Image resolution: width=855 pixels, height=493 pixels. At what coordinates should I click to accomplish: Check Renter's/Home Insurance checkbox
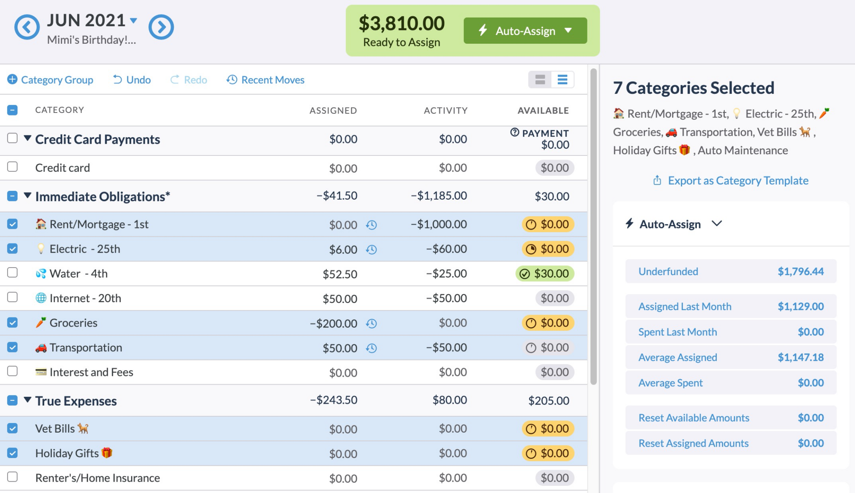[13, 477]
